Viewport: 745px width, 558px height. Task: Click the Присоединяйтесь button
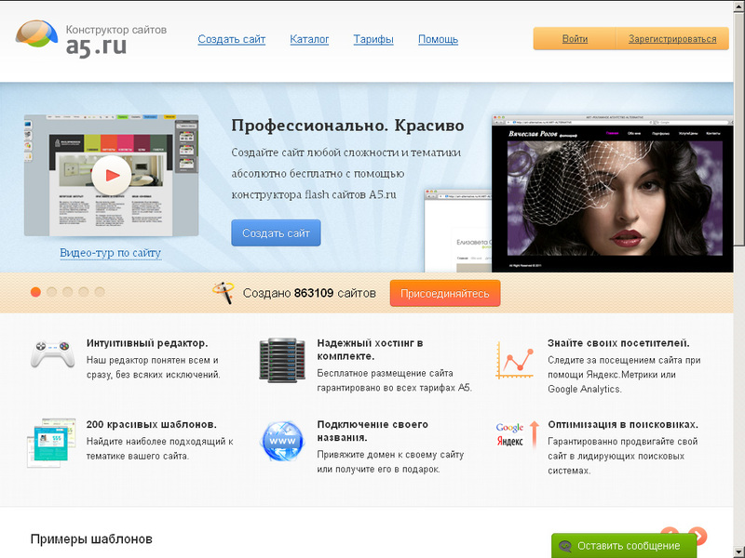445,293
